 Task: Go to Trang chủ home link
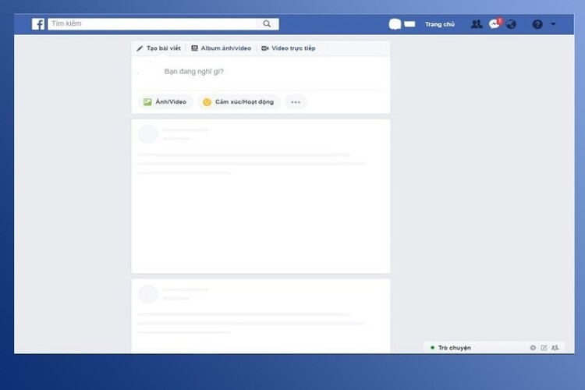pos(439,24)
